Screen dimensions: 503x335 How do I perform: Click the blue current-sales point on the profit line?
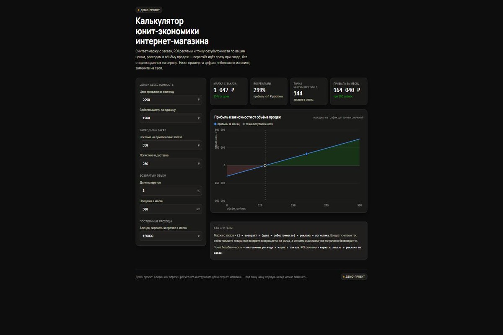pyautogui.click(x=306, y=154)
